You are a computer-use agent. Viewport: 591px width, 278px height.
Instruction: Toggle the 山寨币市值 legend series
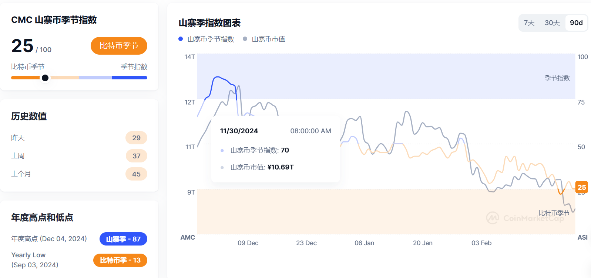tap(264, 39)
